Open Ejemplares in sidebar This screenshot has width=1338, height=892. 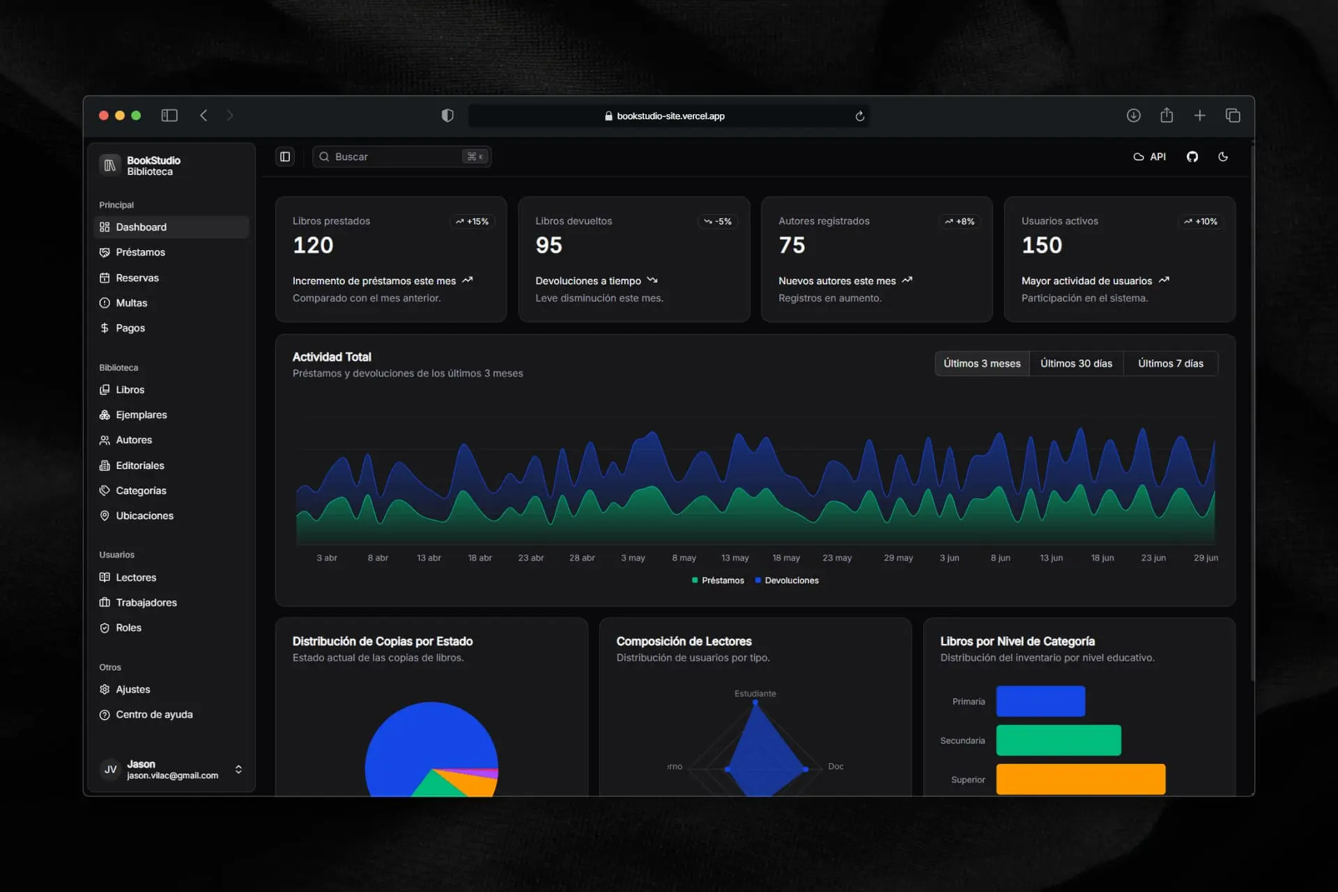click(141, 415)
